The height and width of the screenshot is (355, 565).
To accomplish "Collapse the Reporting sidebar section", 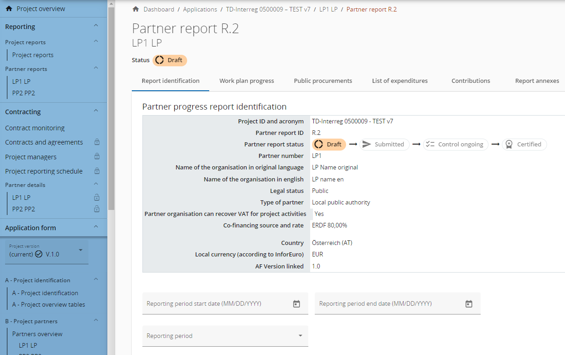I will tap(96, 26).
